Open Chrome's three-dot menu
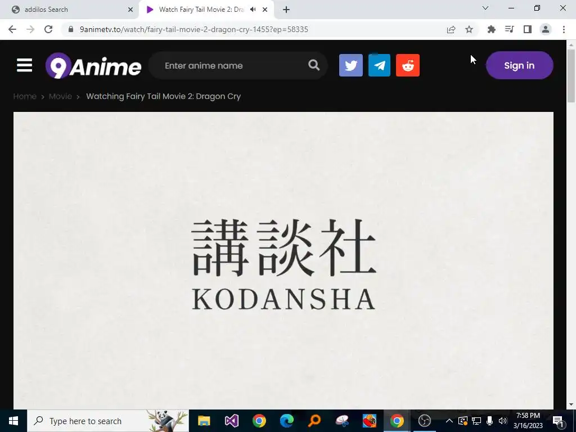The image size is (576, 432). click(x=564, y=29)
